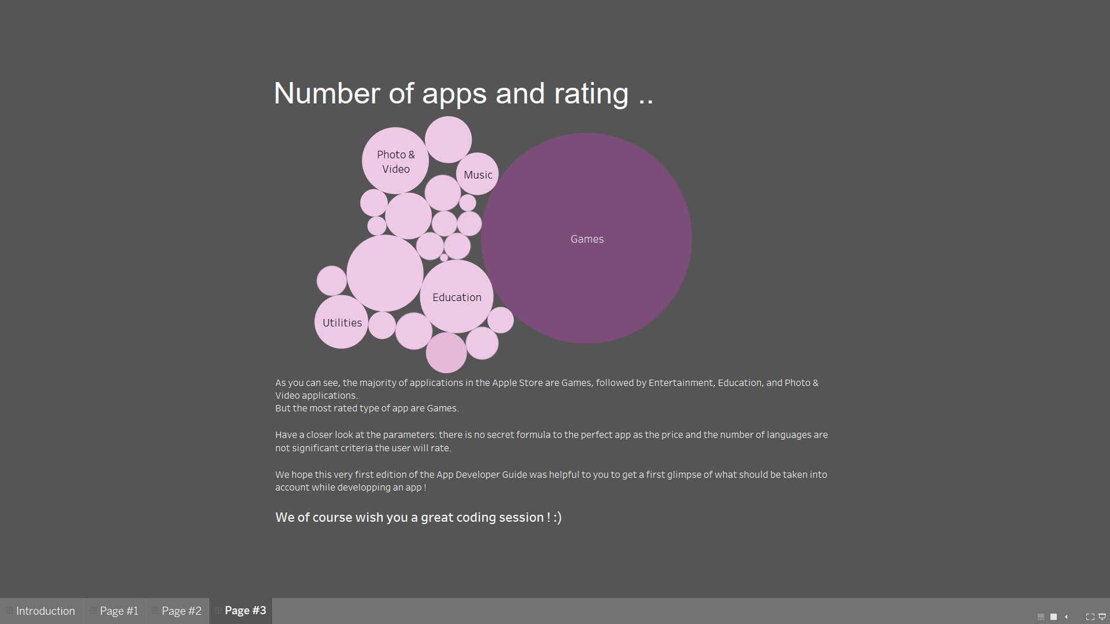
Task: Click the previous story point arrow
Action: click(1066, 616)
